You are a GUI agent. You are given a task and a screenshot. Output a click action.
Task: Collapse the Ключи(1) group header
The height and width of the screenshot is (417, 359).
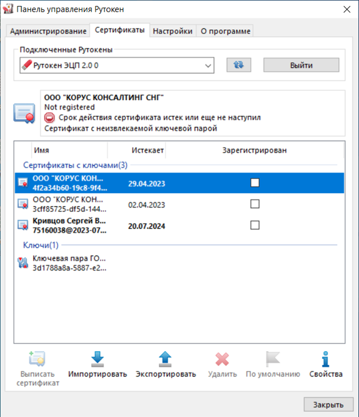point(41,245)
